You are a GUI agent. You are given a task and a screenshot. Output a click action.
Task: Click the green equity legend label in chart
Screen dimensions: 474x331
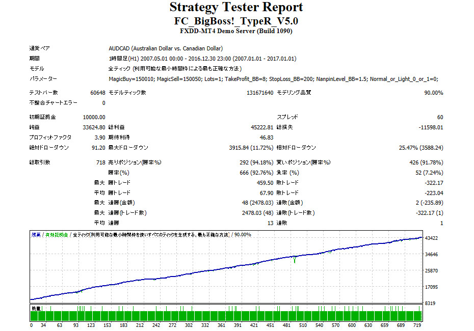pyautogui.click(x=57, y=235)
